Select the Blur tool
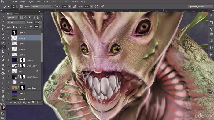Viewport: 214px width, 120px height. tap(3, 69)
